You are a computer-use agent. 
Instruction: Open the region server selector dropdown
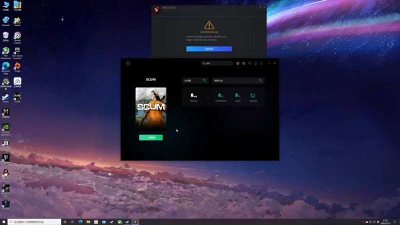point(195,80)
